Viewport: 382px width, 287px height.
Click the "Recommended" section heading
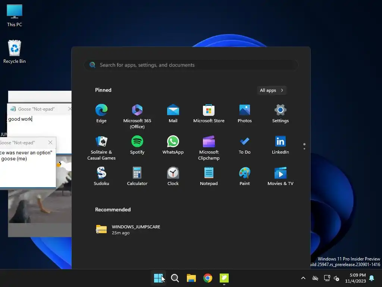pyautogui.click(x=113, y=210)
